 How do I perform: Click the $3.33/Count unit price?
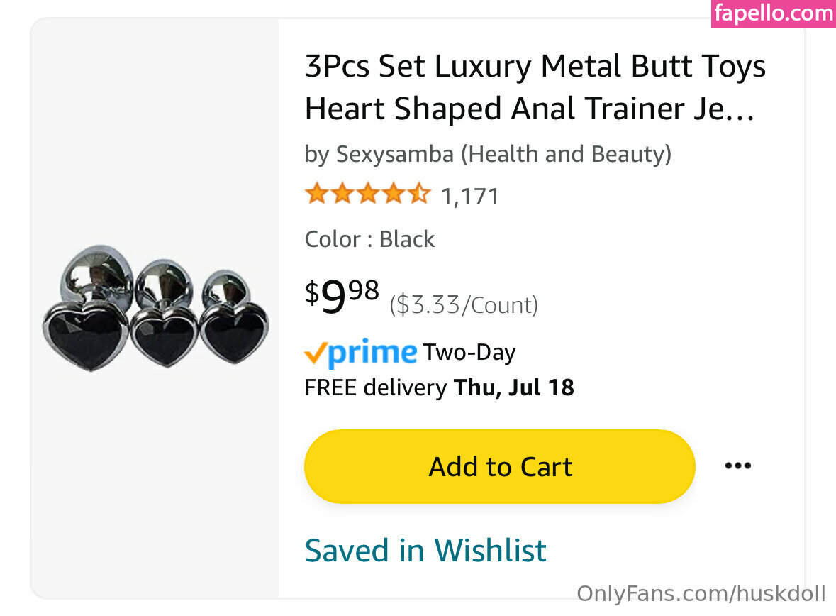click(464, 305)
